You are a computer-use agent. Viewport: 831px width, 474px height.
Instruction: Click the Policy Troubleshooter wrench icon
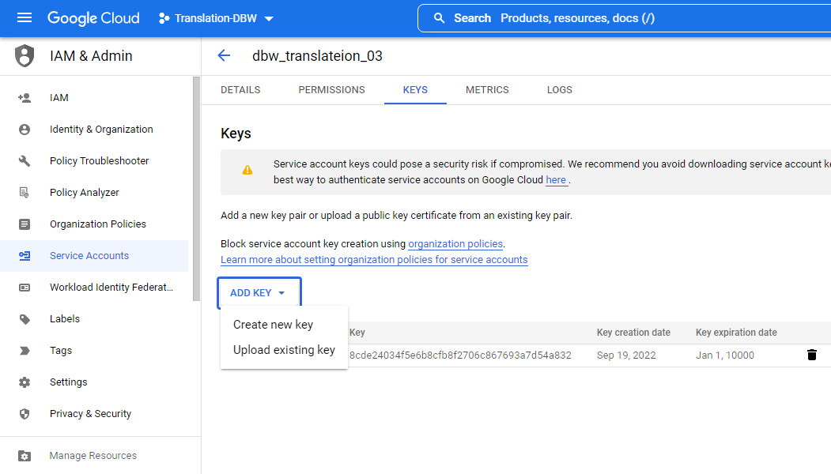coord(25,161)
